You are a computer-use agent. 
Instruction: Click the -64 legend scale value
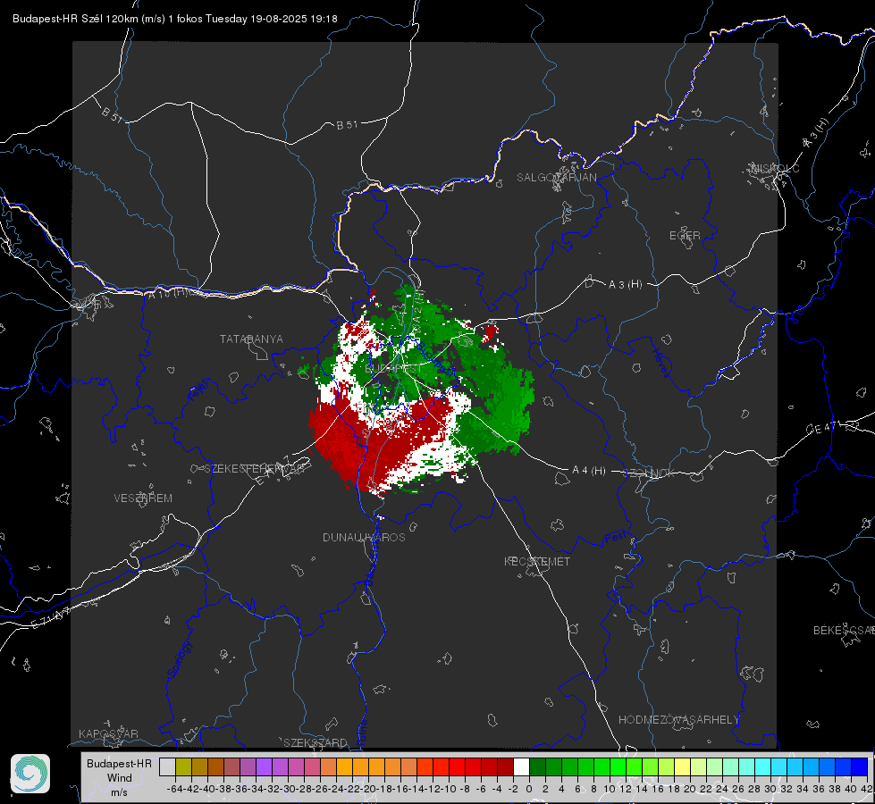pyautogui.click(x=175, y=789)
